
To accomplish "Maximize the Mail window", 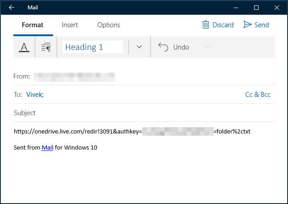I will [256, 8].
